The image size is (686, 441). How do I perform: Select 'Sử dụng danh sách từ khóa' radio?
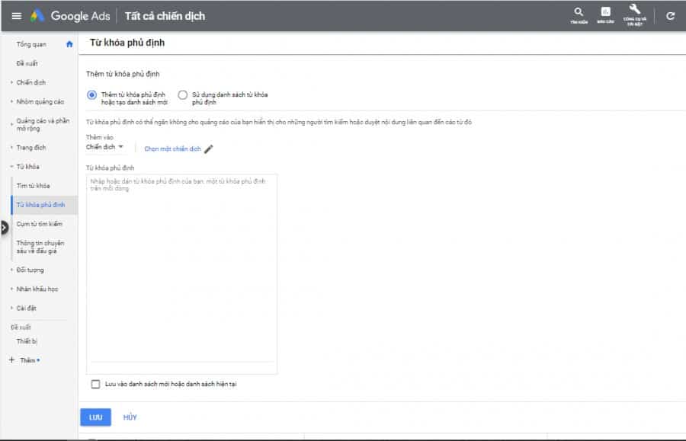[x=182, y=95]
